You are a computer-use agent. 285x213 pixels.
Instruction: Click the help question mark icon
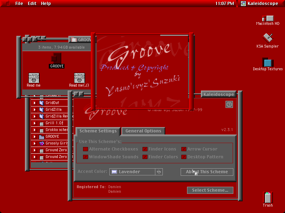pos(229,104)
